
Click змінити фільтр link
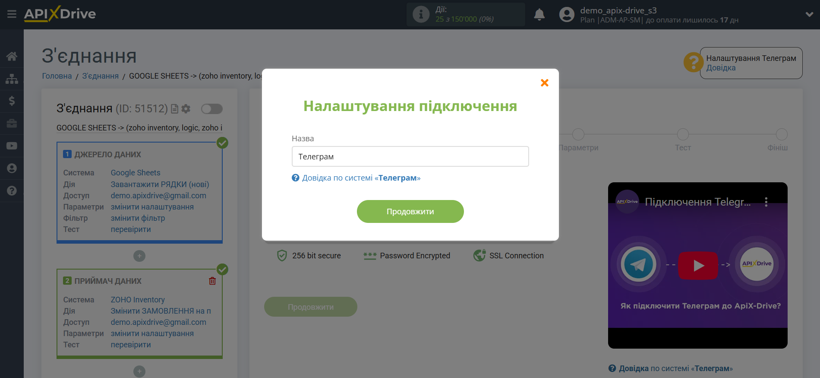pos(138,218)
